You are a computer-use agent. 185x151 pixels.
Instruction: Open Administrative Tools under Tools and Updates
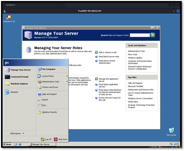click(x=136, y=51)
